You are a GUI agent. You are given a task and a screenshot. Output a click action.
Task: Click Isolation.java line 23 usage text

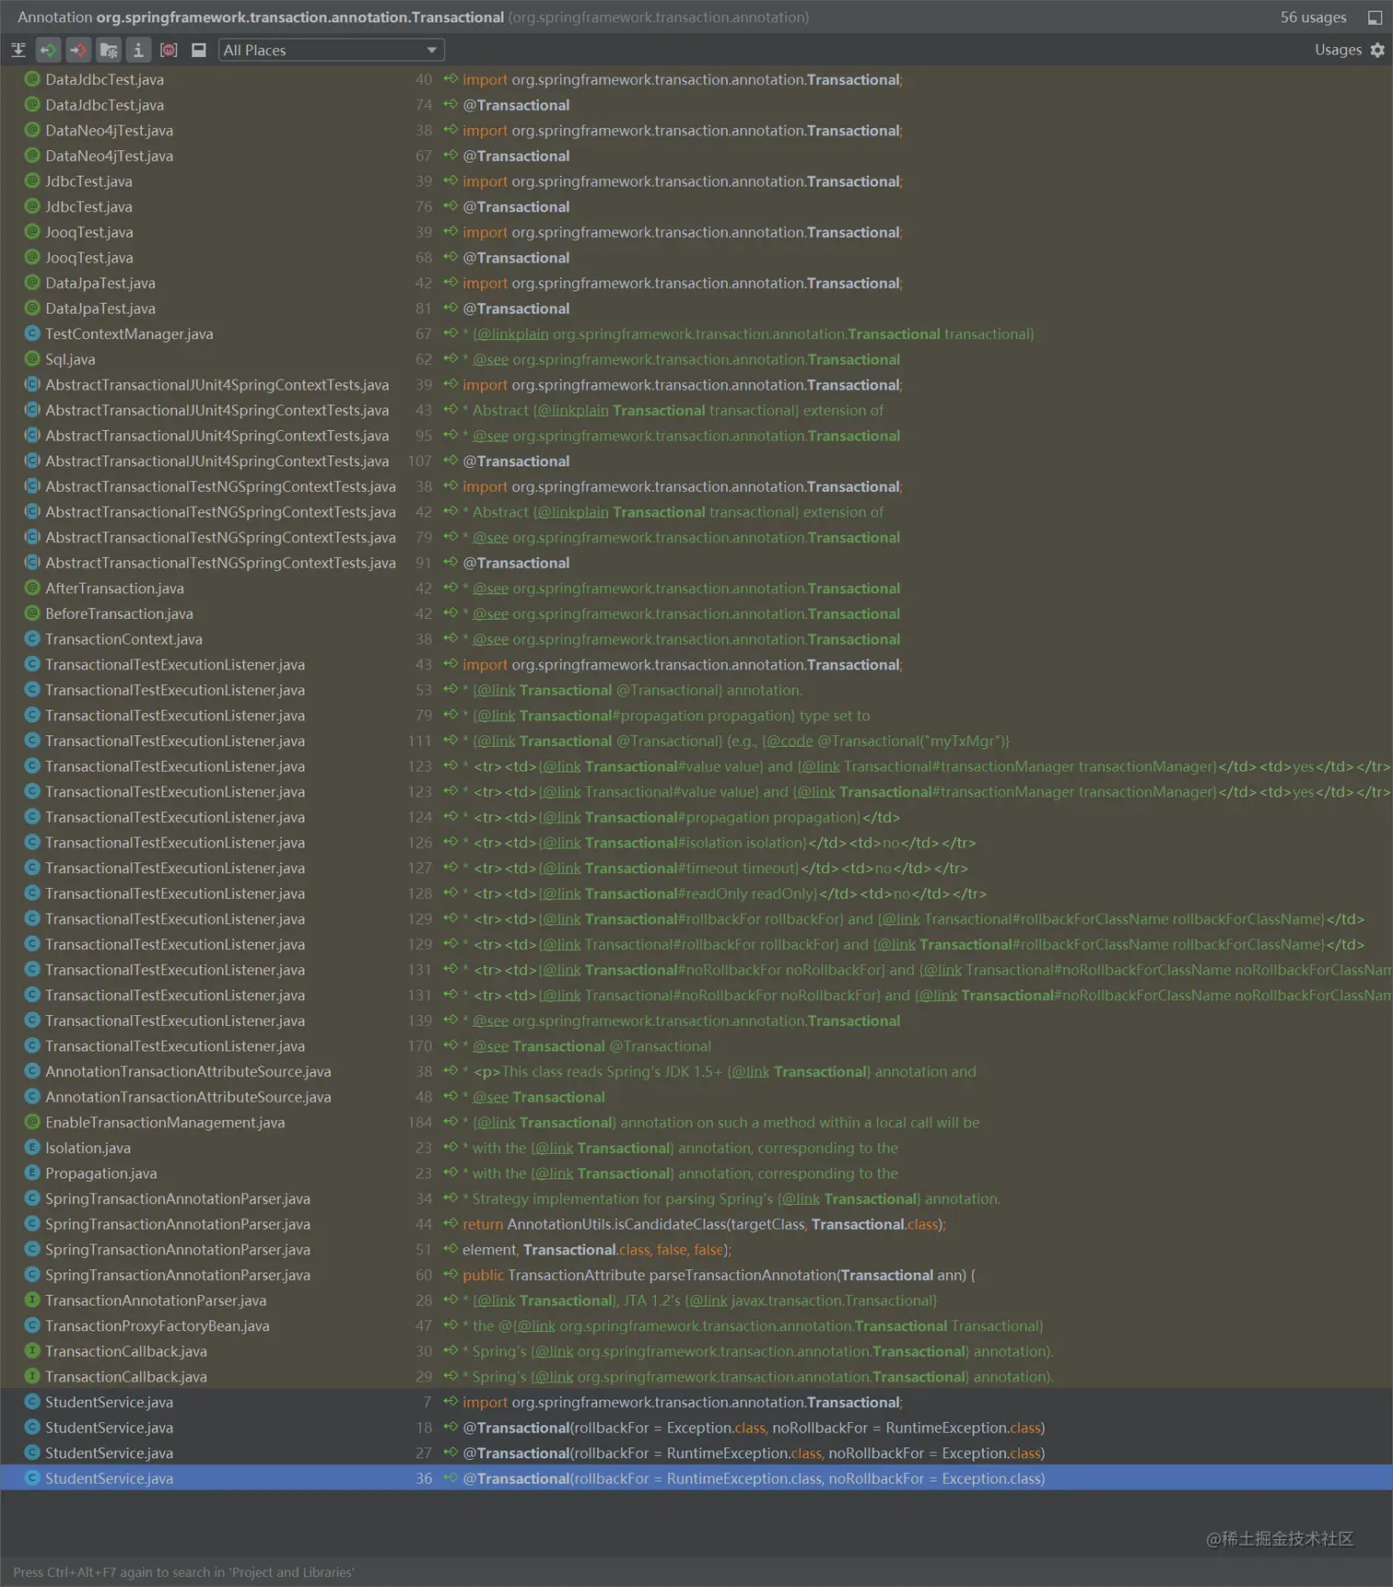[680, 1148]
